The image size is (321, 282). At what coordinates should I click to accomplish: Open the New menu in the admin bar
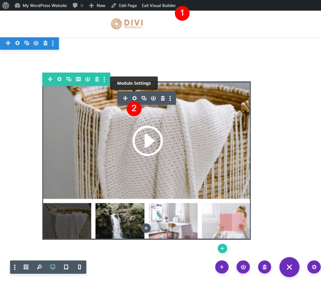pos(97,5)
